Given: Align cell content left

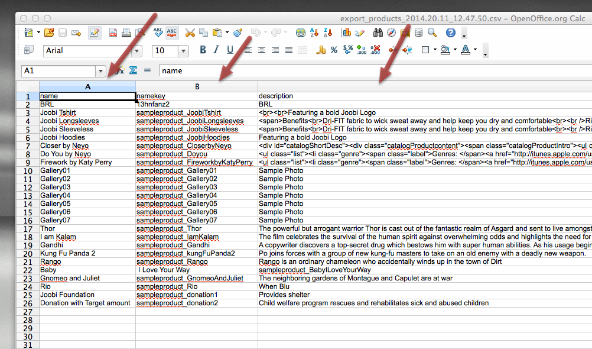Looking at the screenshot, I should point(248,50).
